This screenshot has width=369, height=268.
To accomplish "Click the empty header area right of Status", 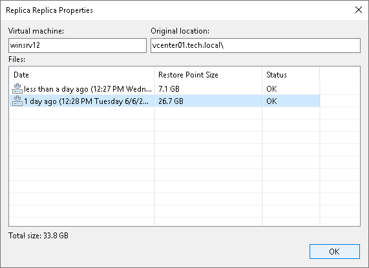I will [x=339, y=75].
